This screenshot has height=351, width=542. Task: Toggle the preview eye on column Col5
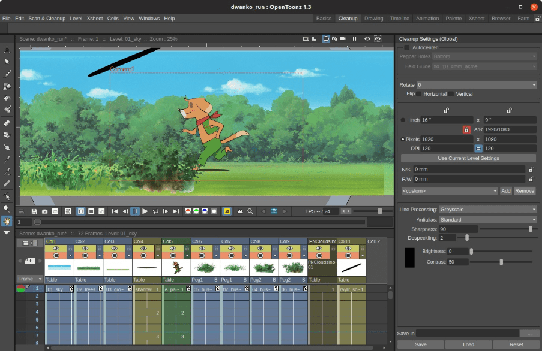pos(172,248)
